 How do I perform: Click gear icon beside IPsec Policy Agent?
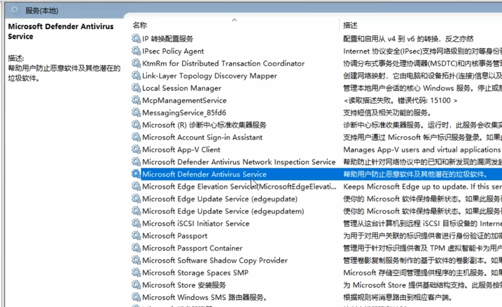[x=136, y=51]
